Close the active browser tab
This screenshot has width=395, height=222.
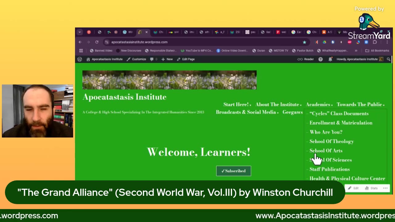[147, 32]
